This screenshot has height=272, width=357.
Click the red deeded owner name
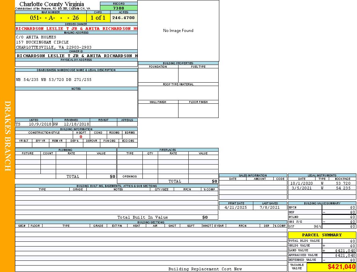(x=76, y=29)
